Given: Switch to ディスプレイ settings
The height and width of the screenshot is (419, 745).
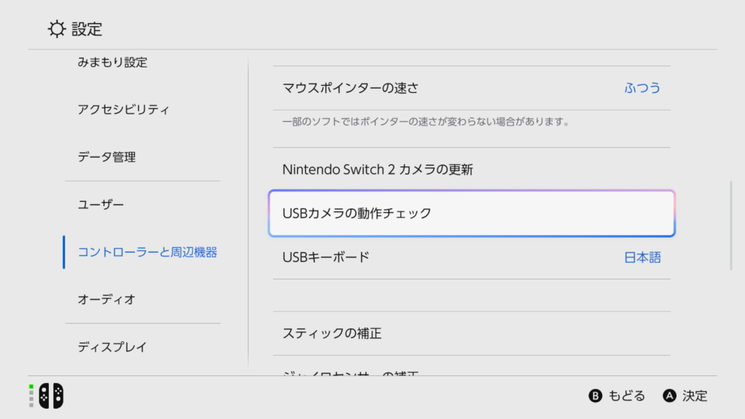Looking at the screenshot, I should (x=112, y=347).
